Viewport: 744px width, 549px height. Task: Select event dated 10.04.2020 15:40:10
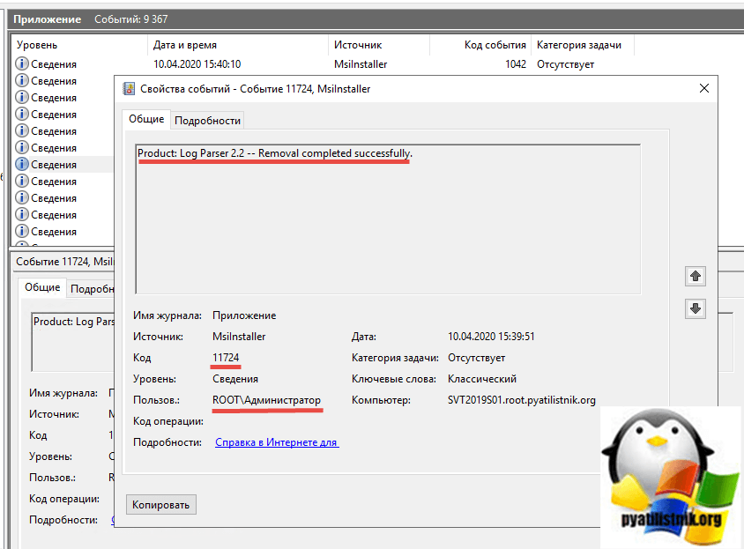coord(197,64)
